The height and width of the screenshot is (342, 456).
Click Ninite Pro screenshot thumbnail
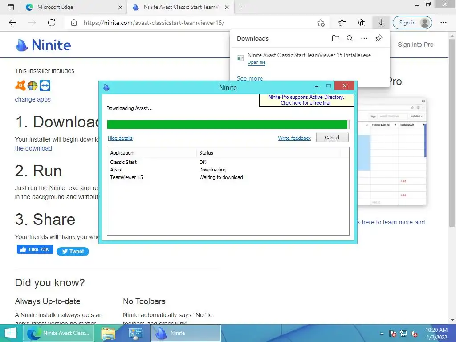pos(392,151)
